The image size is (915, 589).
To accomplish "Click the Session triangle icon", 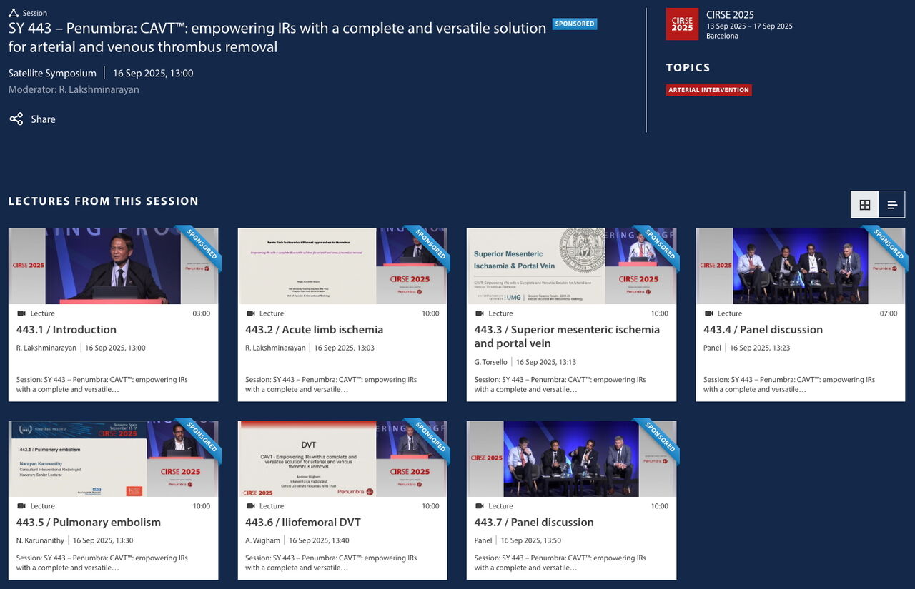I will click(x=14, y=13).
